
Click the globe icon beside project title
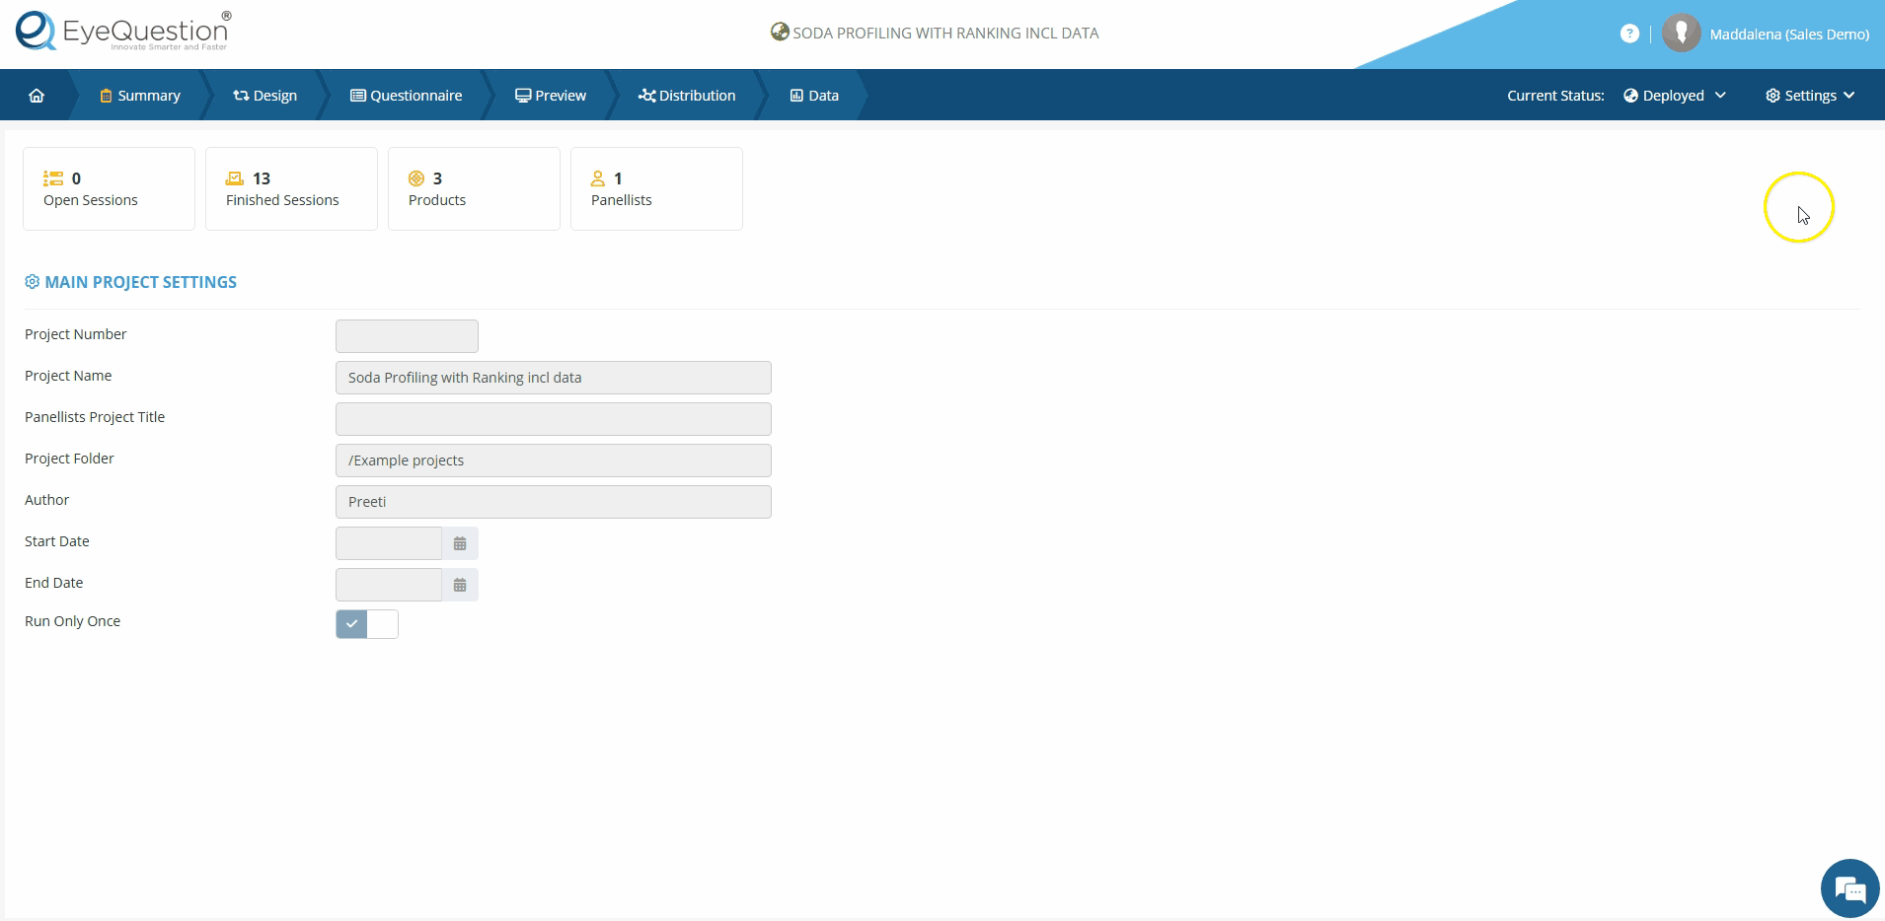coord(779,33)
